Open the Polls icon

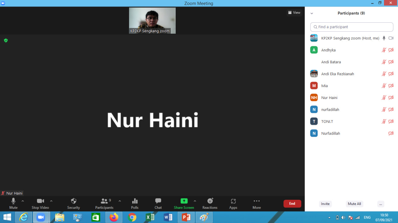[x=135, y=201]
